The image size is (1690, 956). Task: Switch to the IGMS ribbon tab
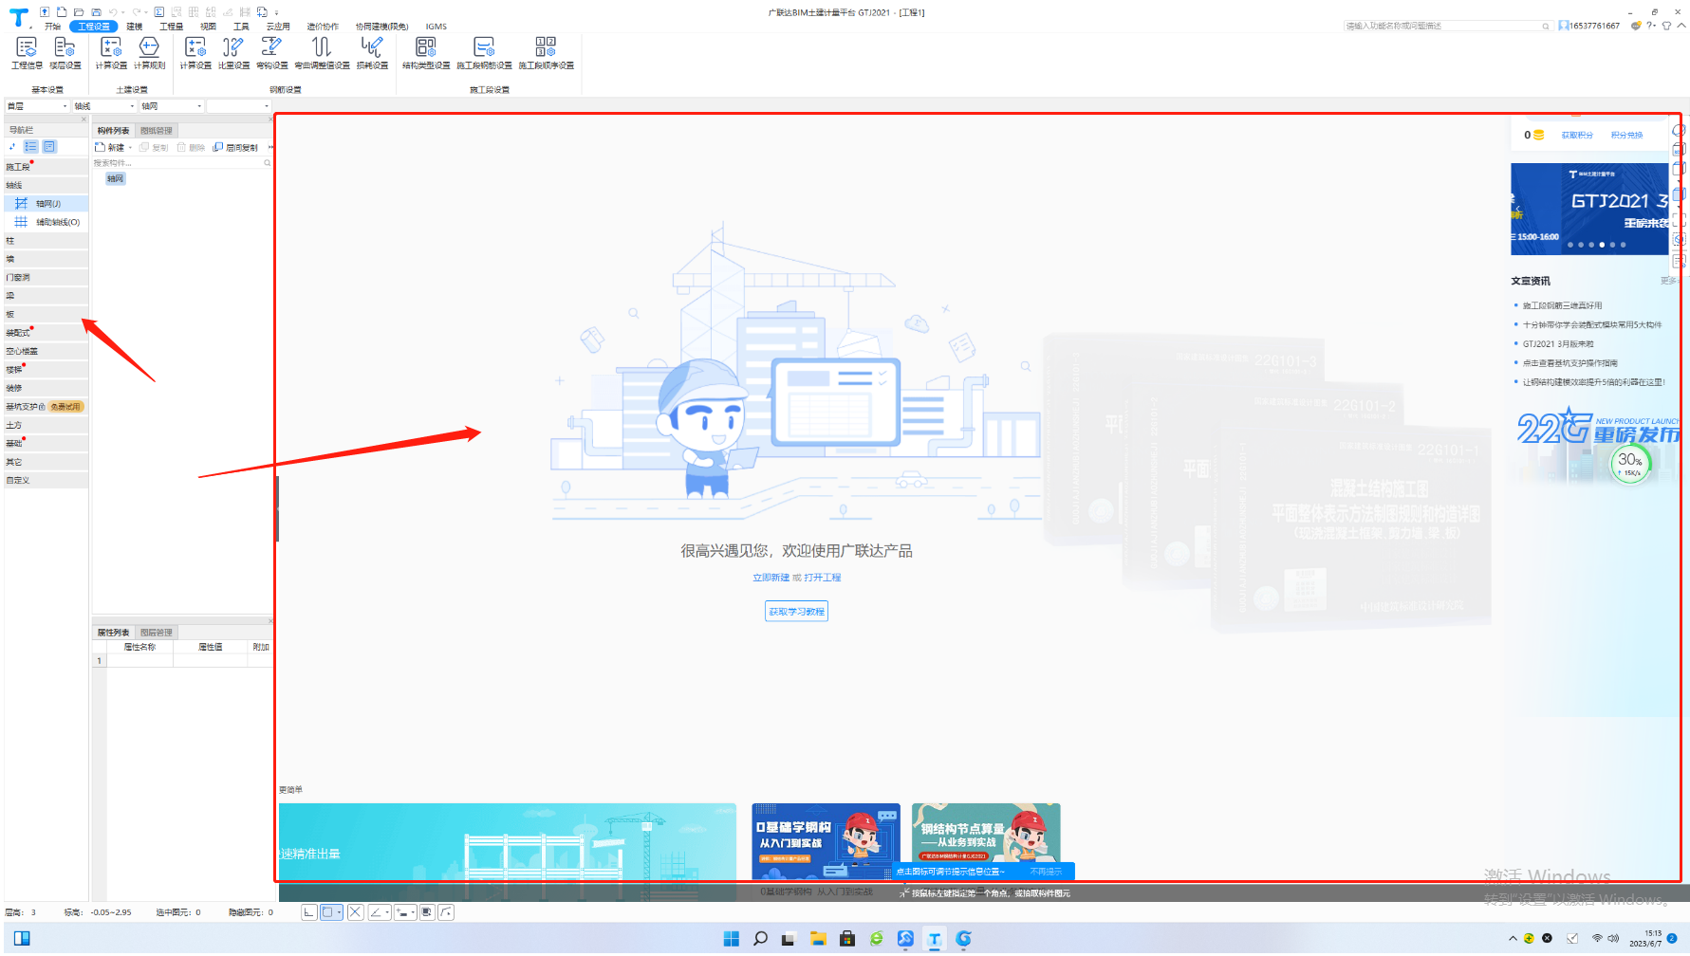point(436,27)
